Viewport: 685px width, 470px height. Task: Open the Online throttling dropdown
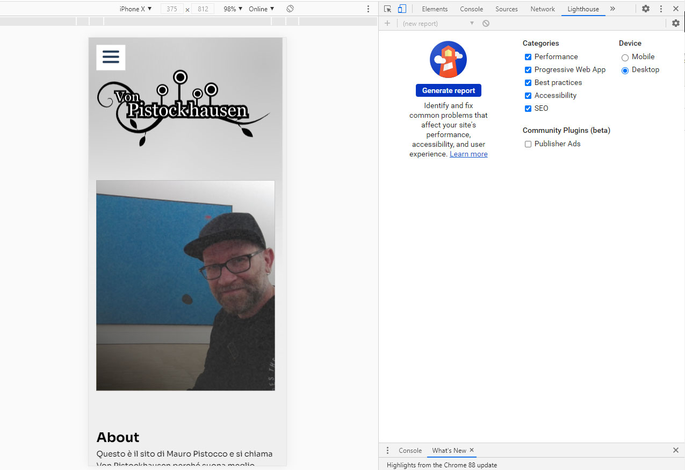coord(262,9)
